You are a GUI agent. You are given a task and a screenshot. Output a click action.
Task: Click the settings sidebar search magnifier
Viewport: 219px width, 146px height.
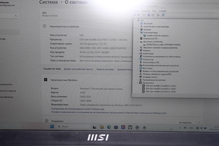point(16,16)
